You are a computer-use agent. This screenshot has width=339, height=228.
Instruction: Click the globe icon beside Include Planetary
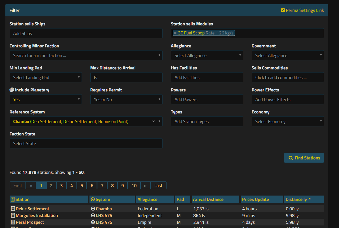coord(11,90)
